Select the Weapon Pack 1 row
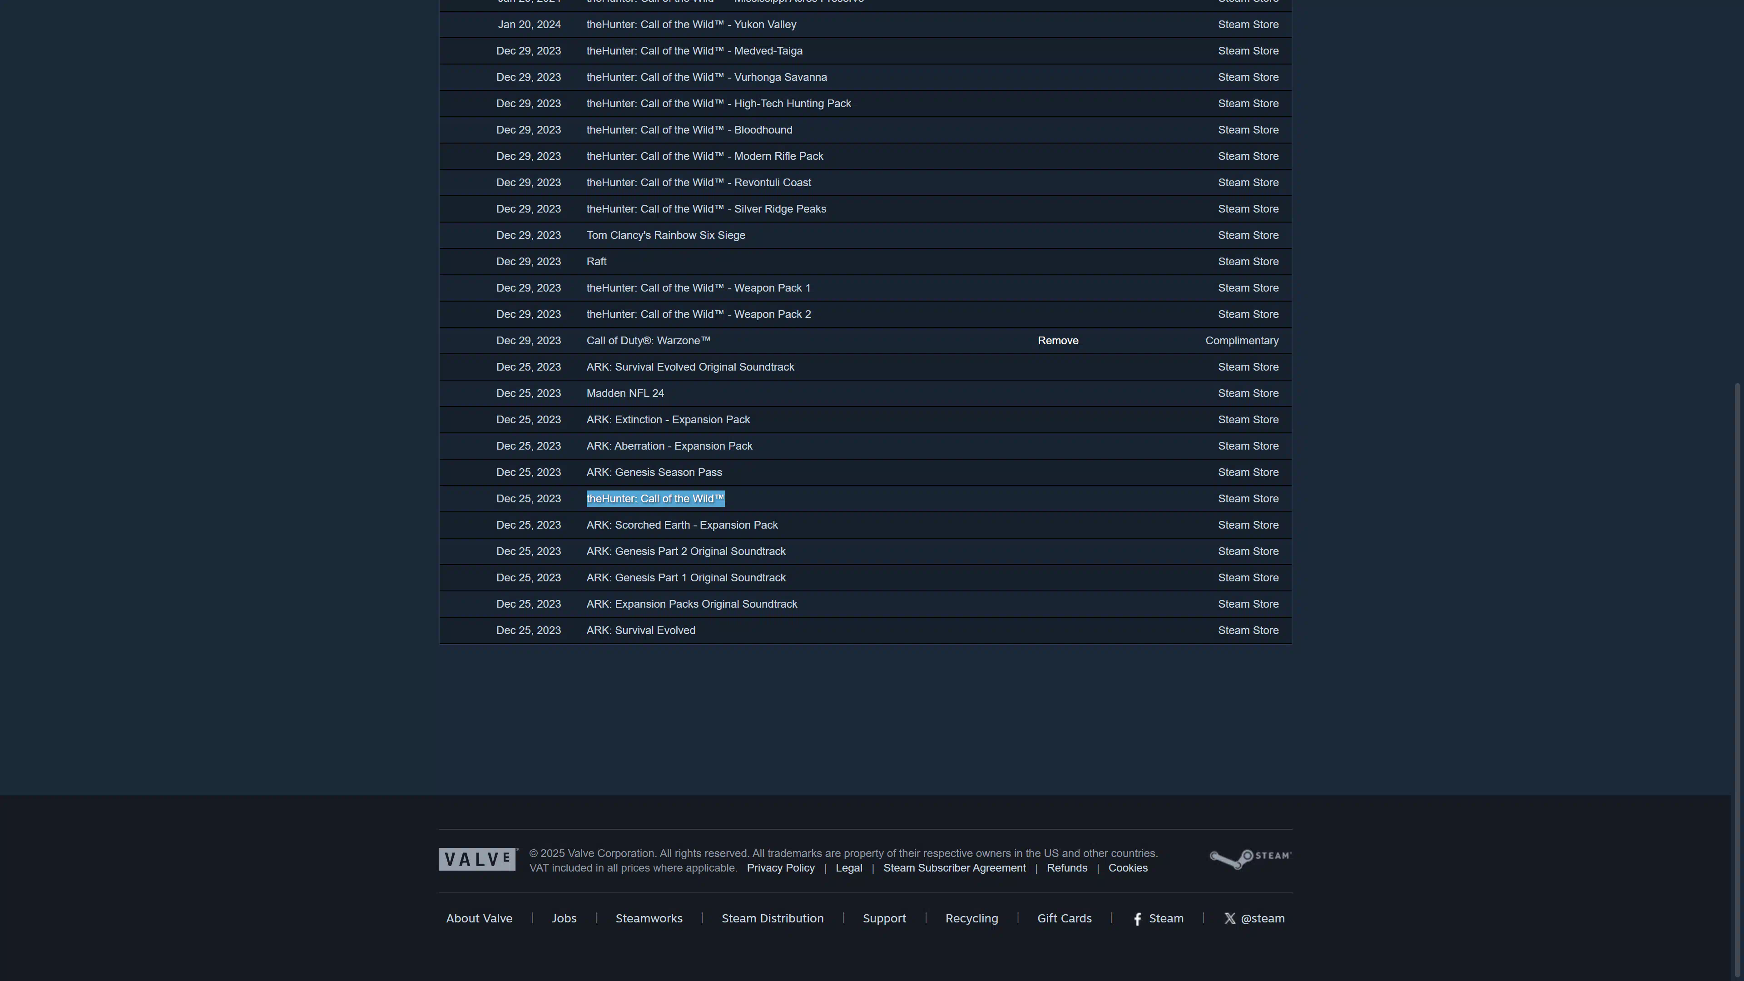 tap(865, 288)
